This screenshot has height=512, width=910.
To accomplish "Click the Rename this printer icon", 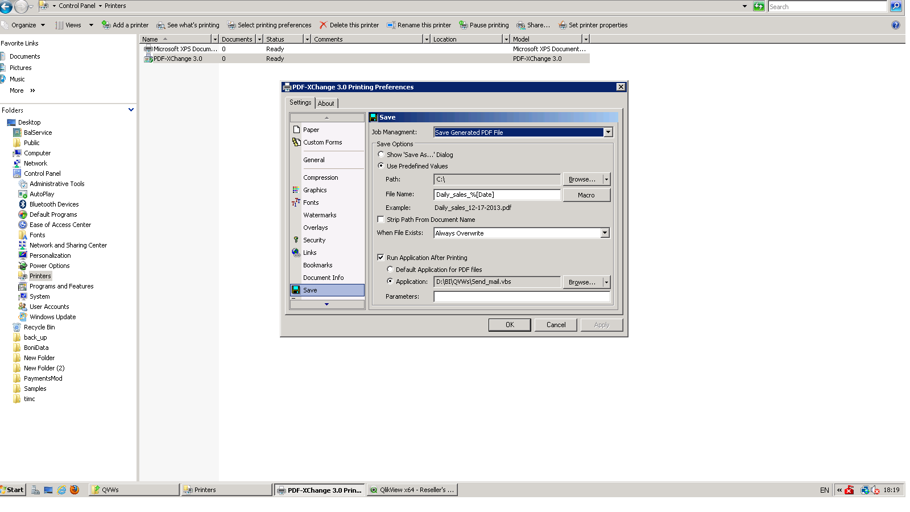I will coord(391,25).
